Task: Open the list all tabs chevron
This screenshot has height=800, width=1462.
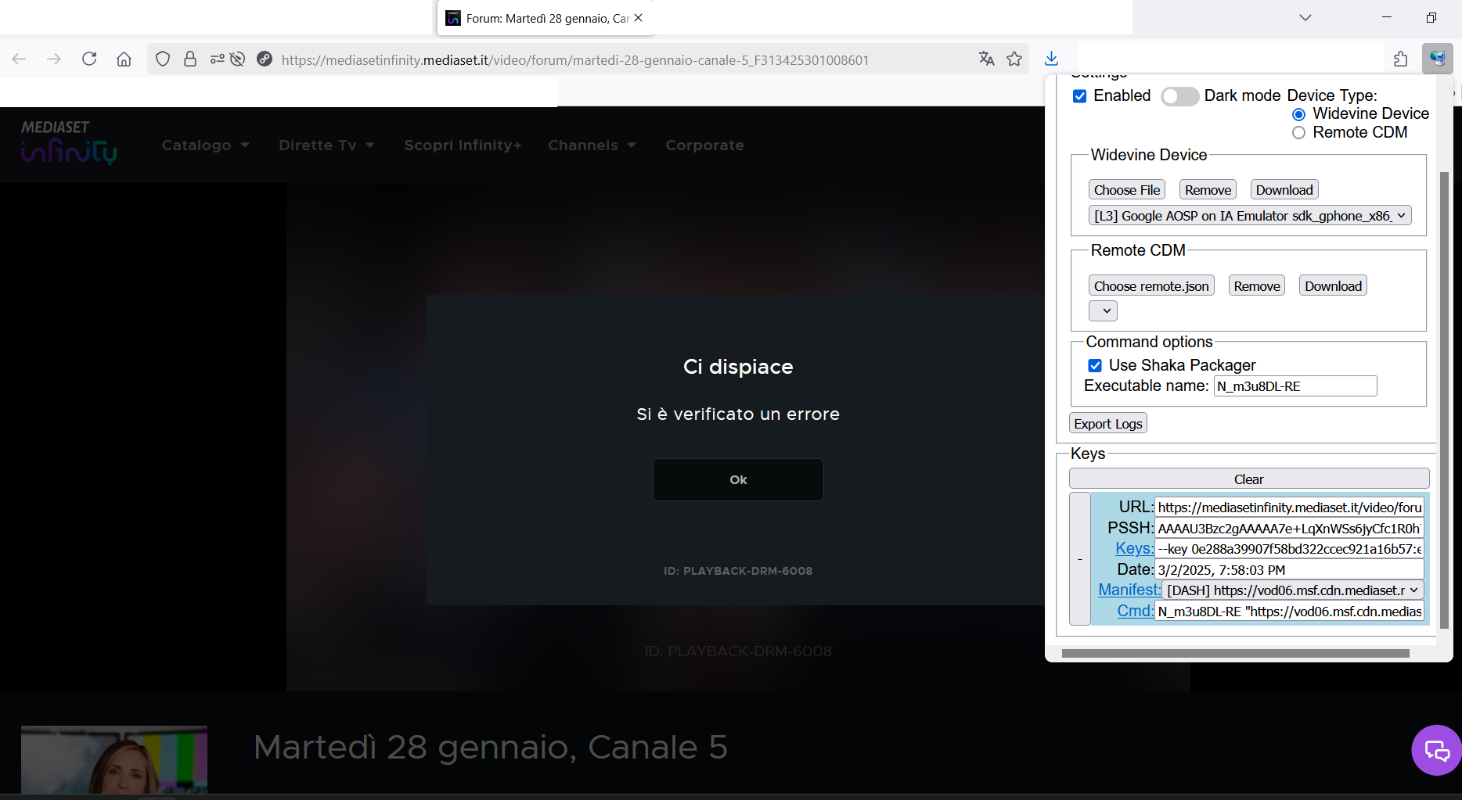Action: click(x=1305, y=18)
